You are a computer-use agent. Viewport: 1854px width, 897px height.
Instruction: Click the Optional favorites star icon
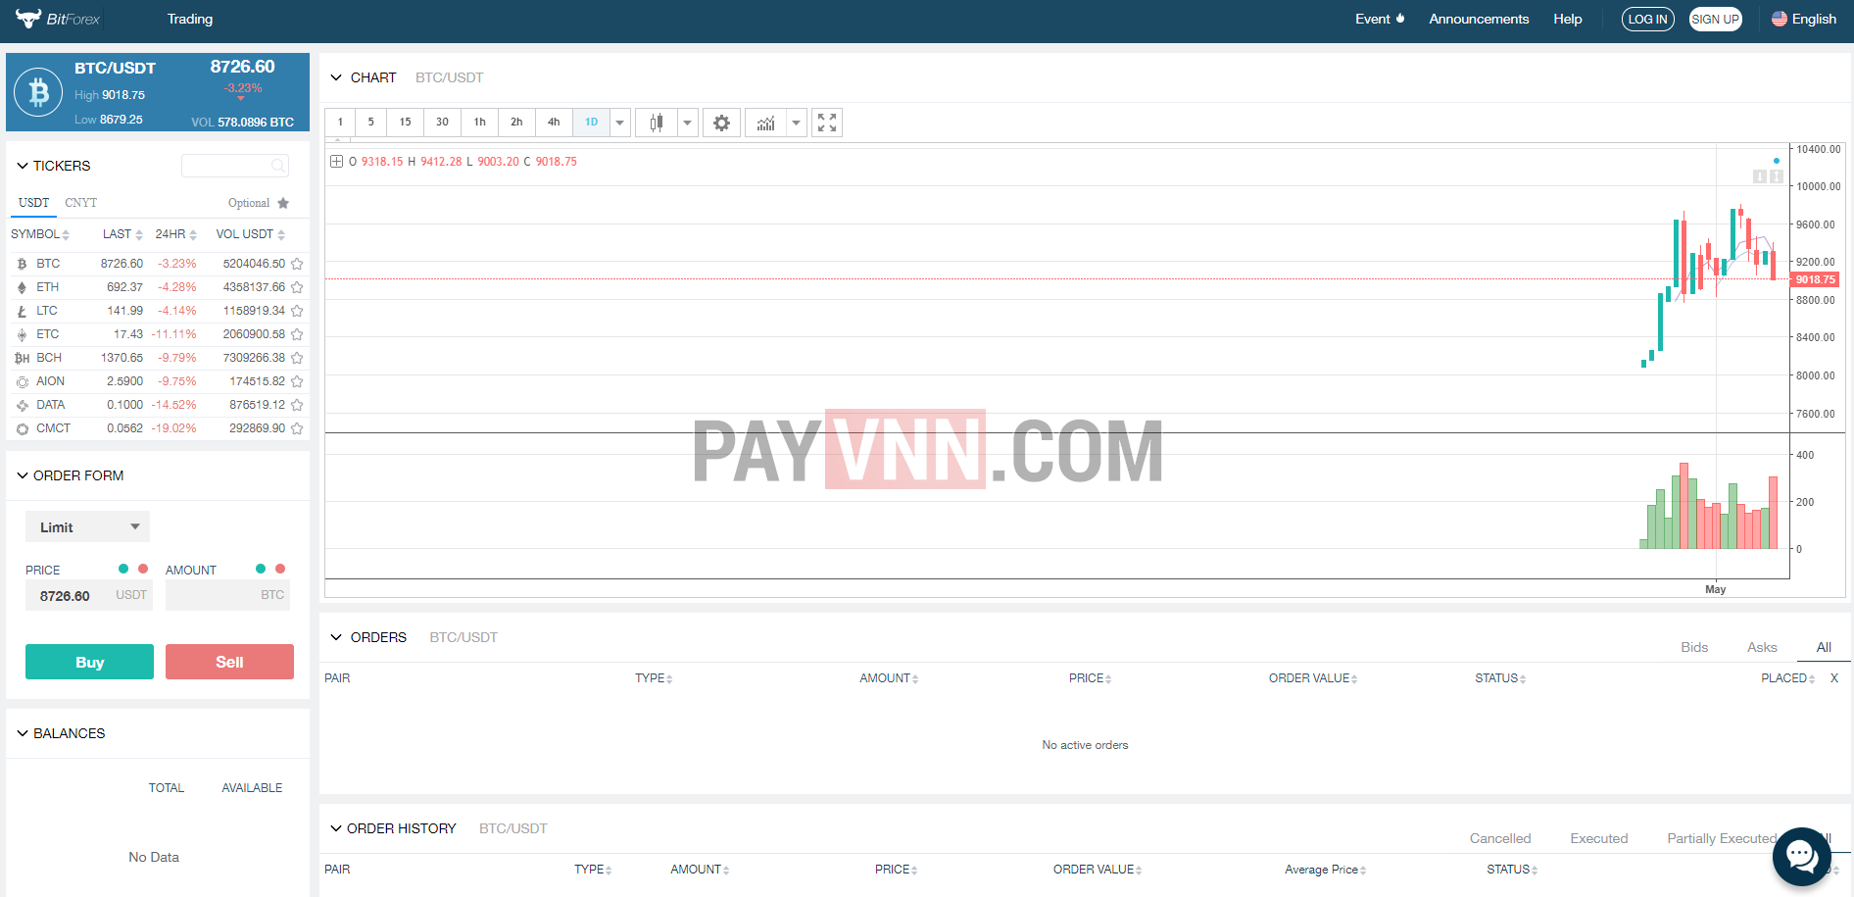283,203
